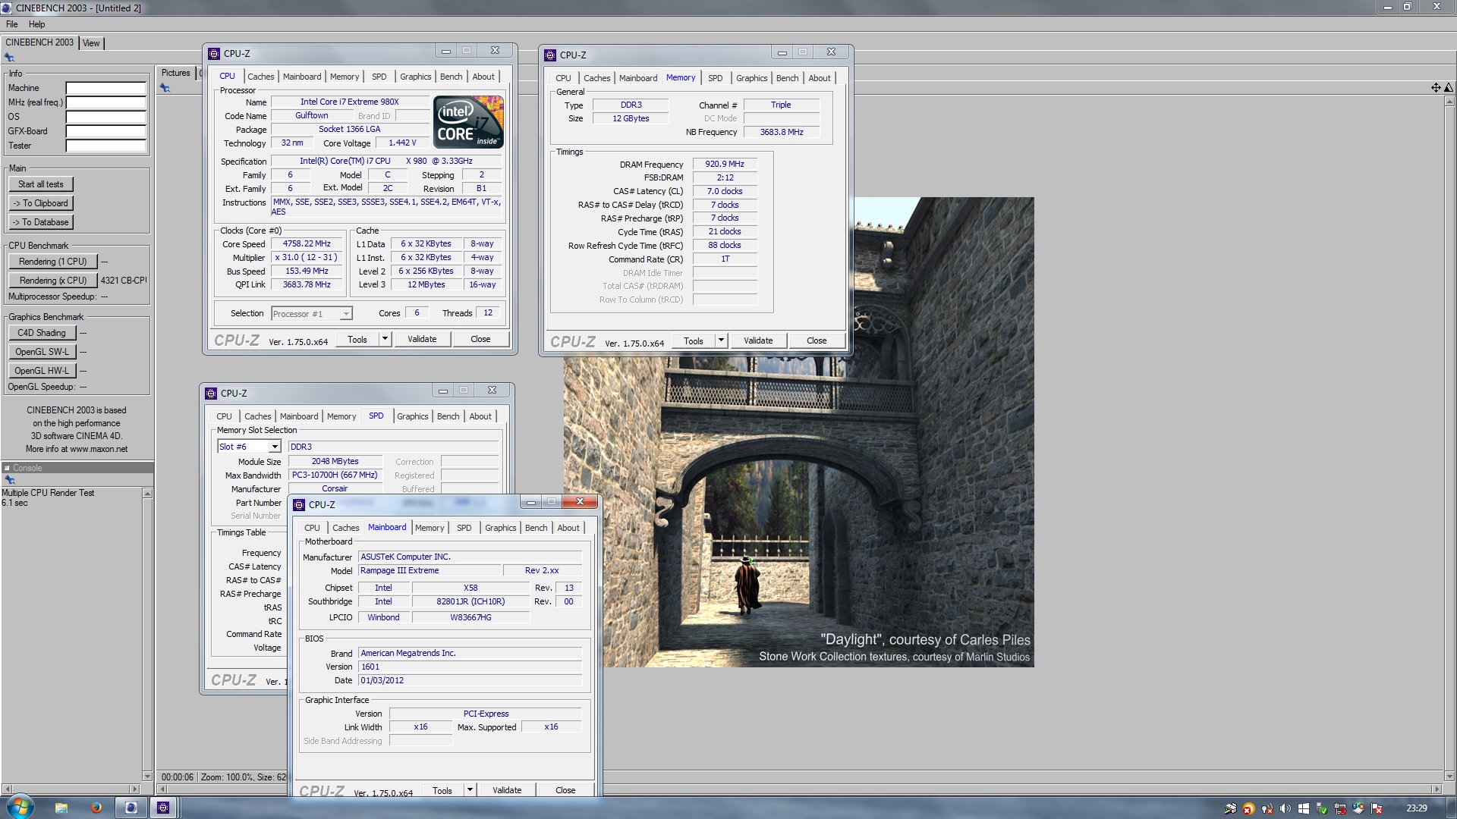Click the Tester input field
This screenshot has height=819, width=1457.
click(105, 146)
